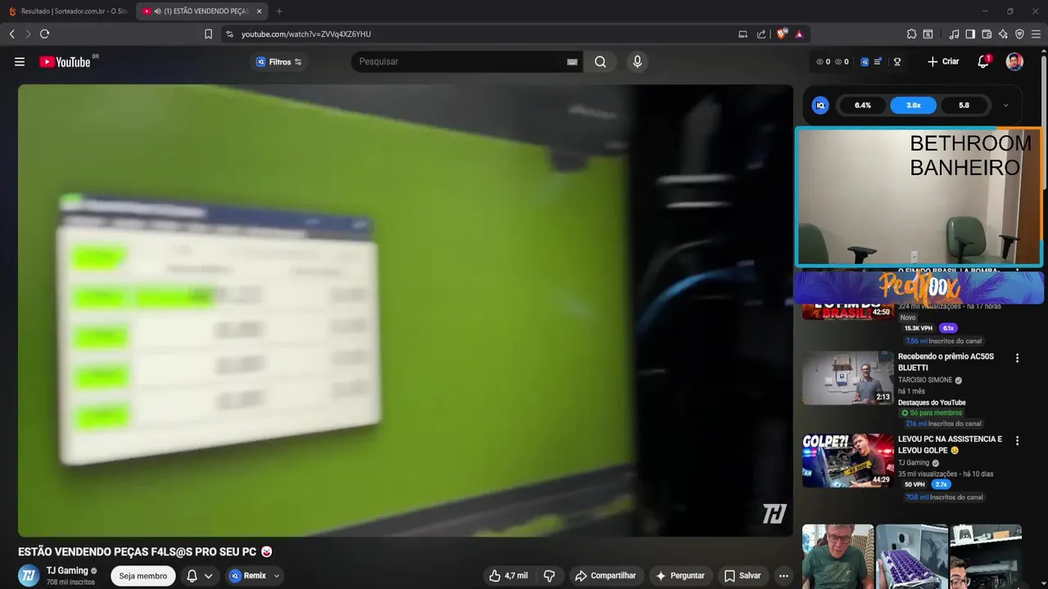Click the TARCISIO SIMONE channel name
The height and width of the screenshot is (589, 1048).
click(x=925, y=380)
